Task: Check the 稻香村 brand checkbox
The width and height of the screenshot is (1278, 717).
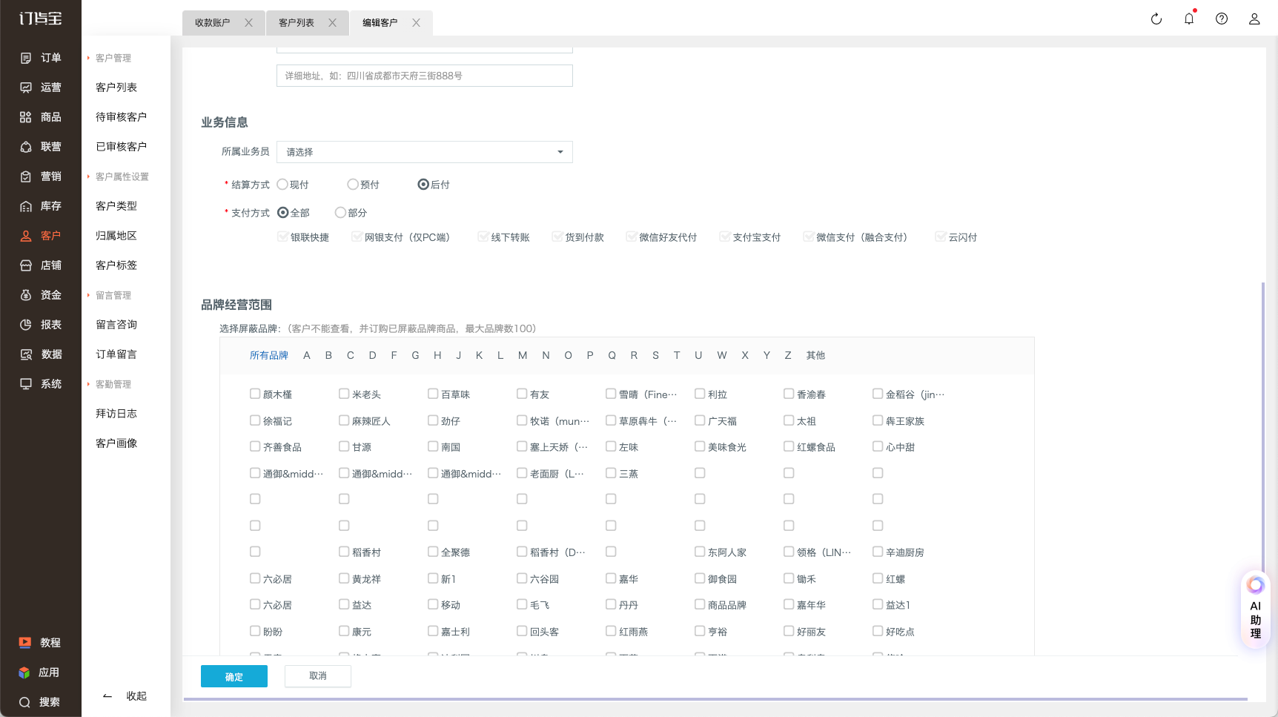Action: pos(344,552)
